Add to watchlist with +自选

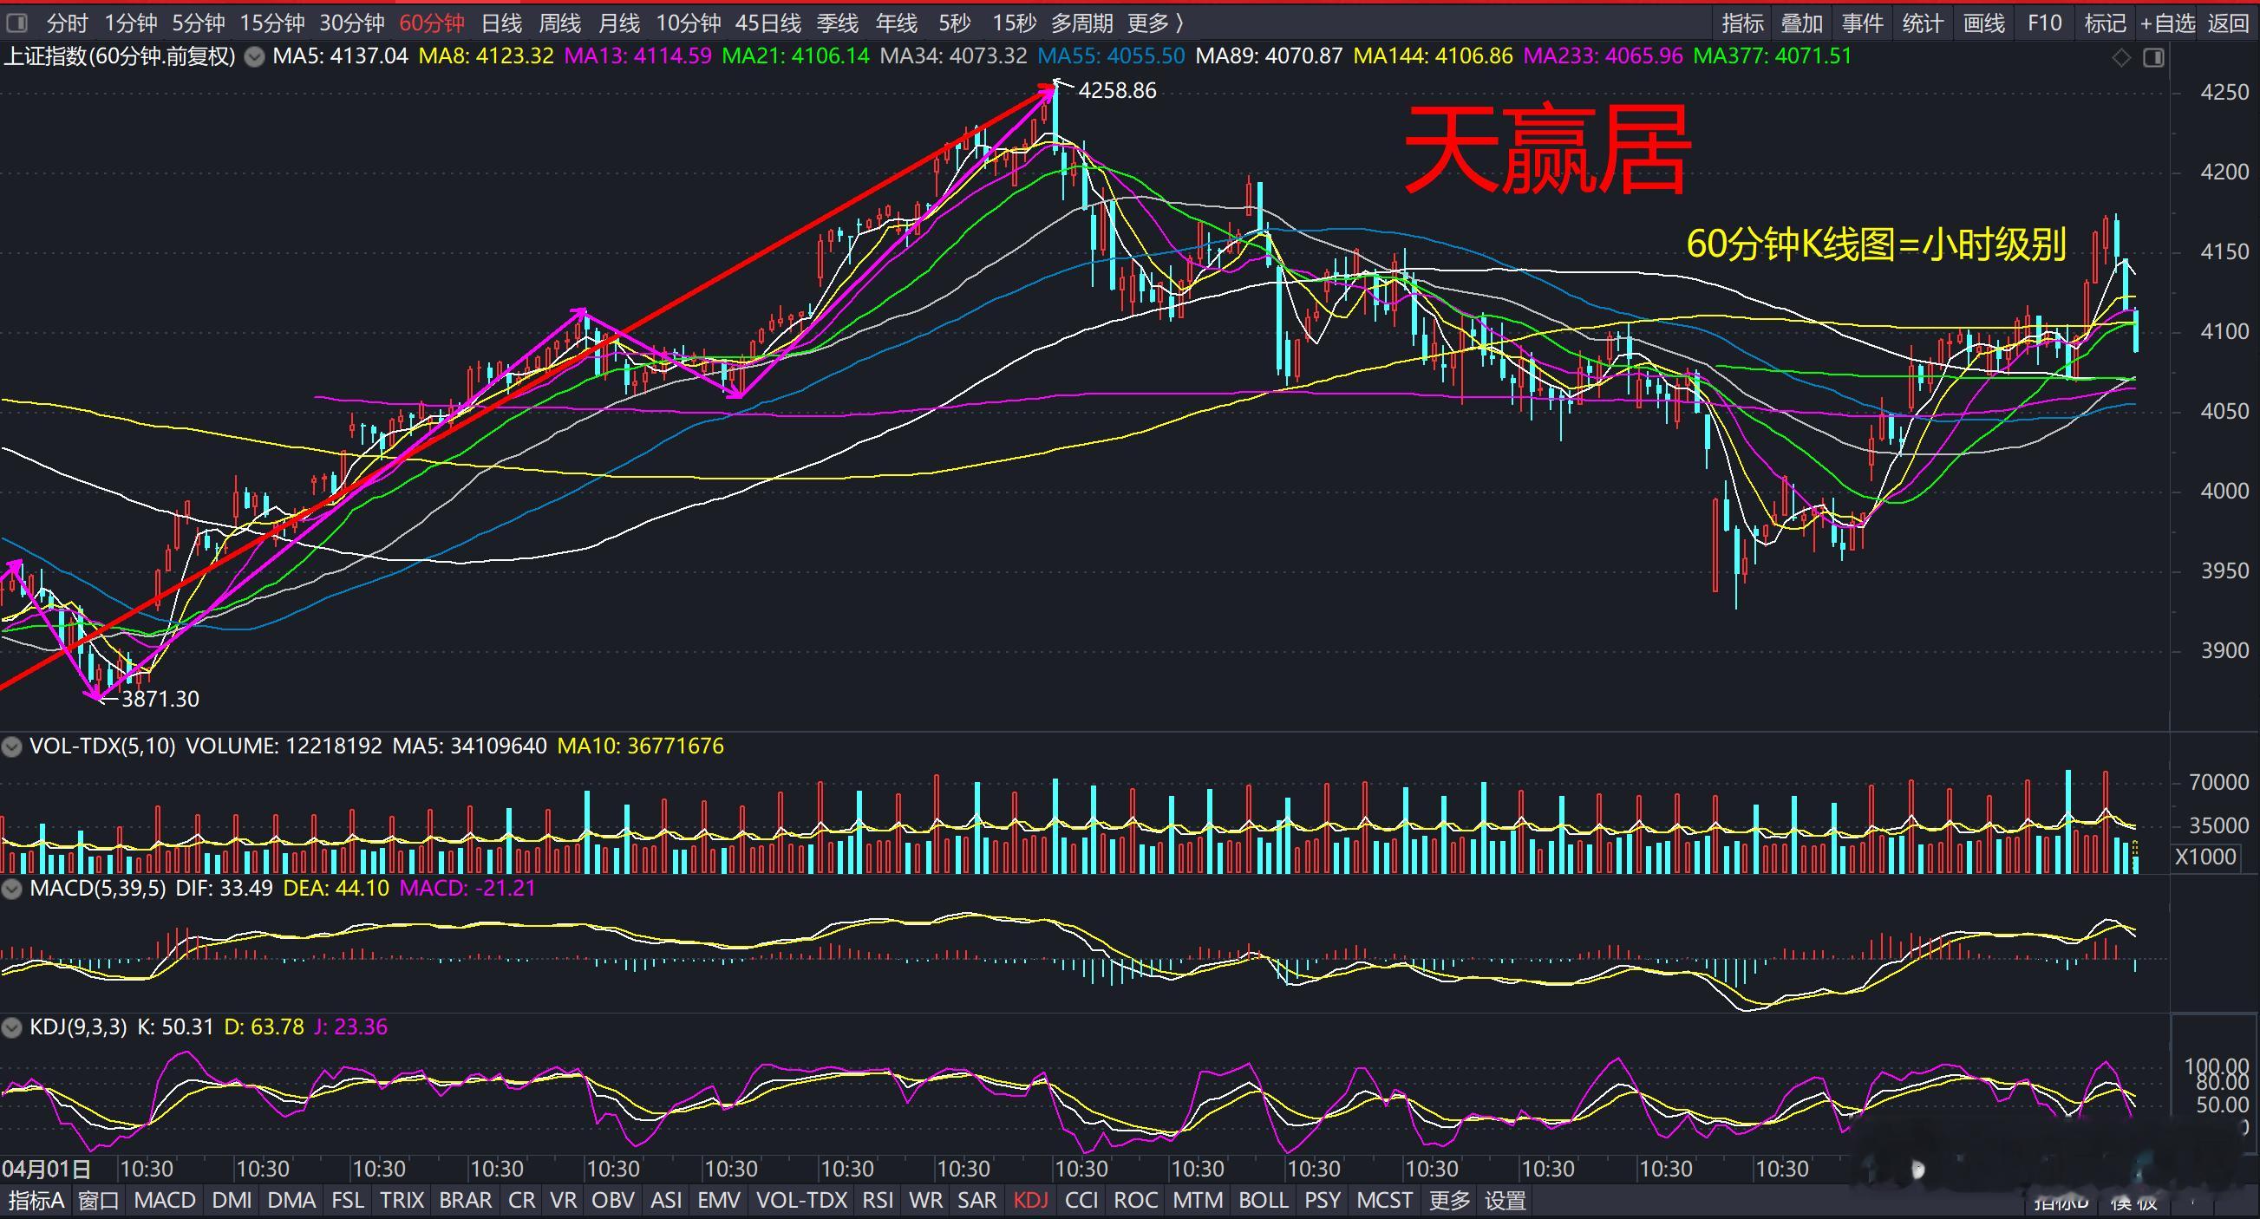click(2167, 23)
